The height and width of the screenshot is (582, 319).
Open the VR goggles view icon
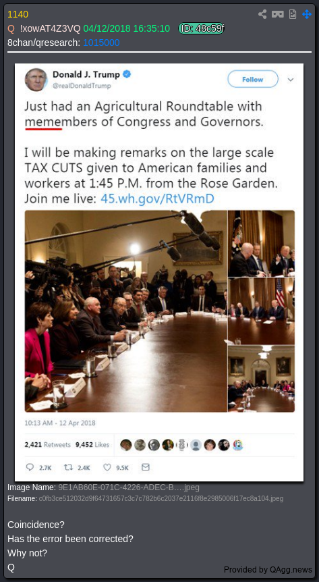click(277, 14)
